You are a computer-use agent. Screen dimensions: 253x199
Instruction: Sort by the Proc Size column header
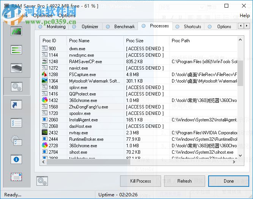[x=147, y=41]
